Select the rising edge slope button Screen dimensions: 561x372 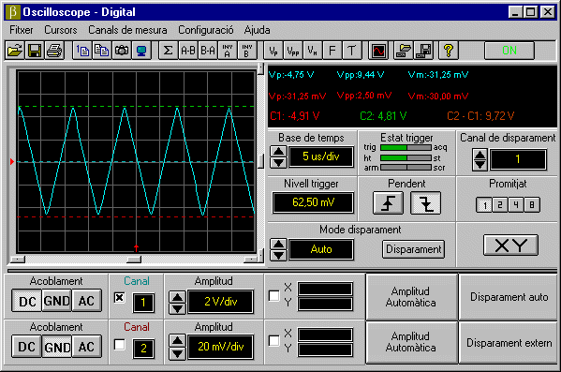388,203
